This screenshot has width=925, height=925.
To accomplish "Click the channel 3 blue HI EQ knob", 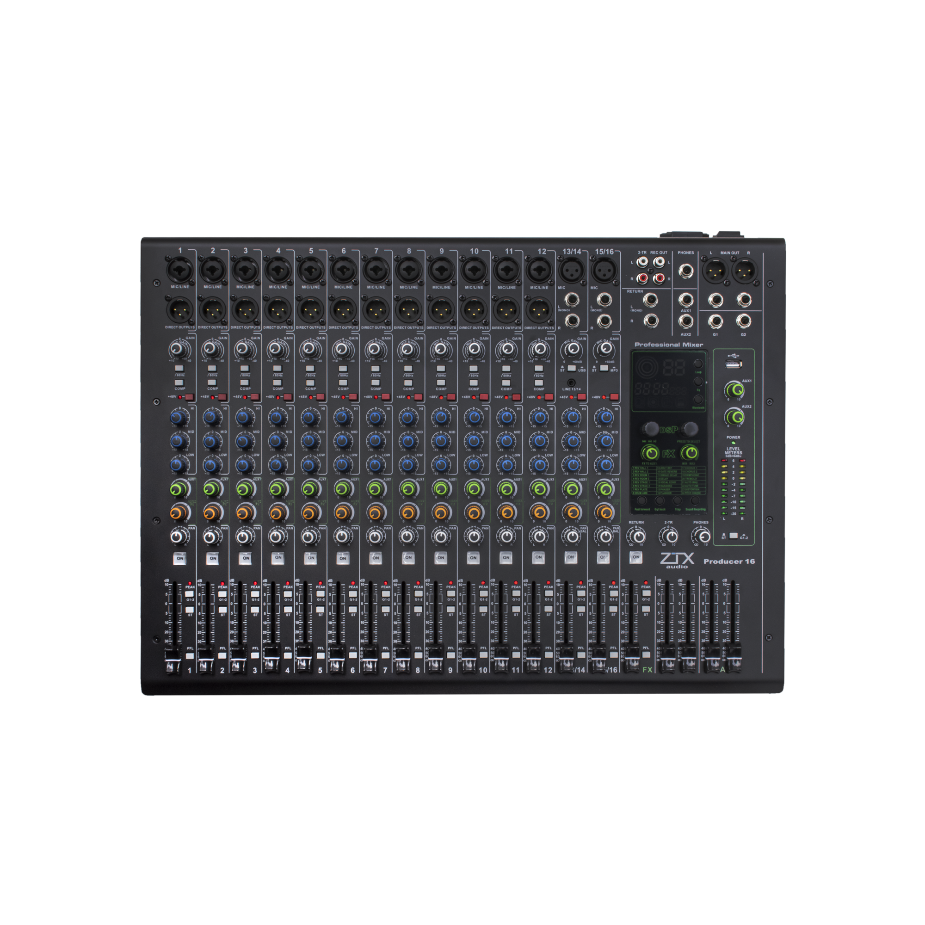I will [x=243, y=418].
